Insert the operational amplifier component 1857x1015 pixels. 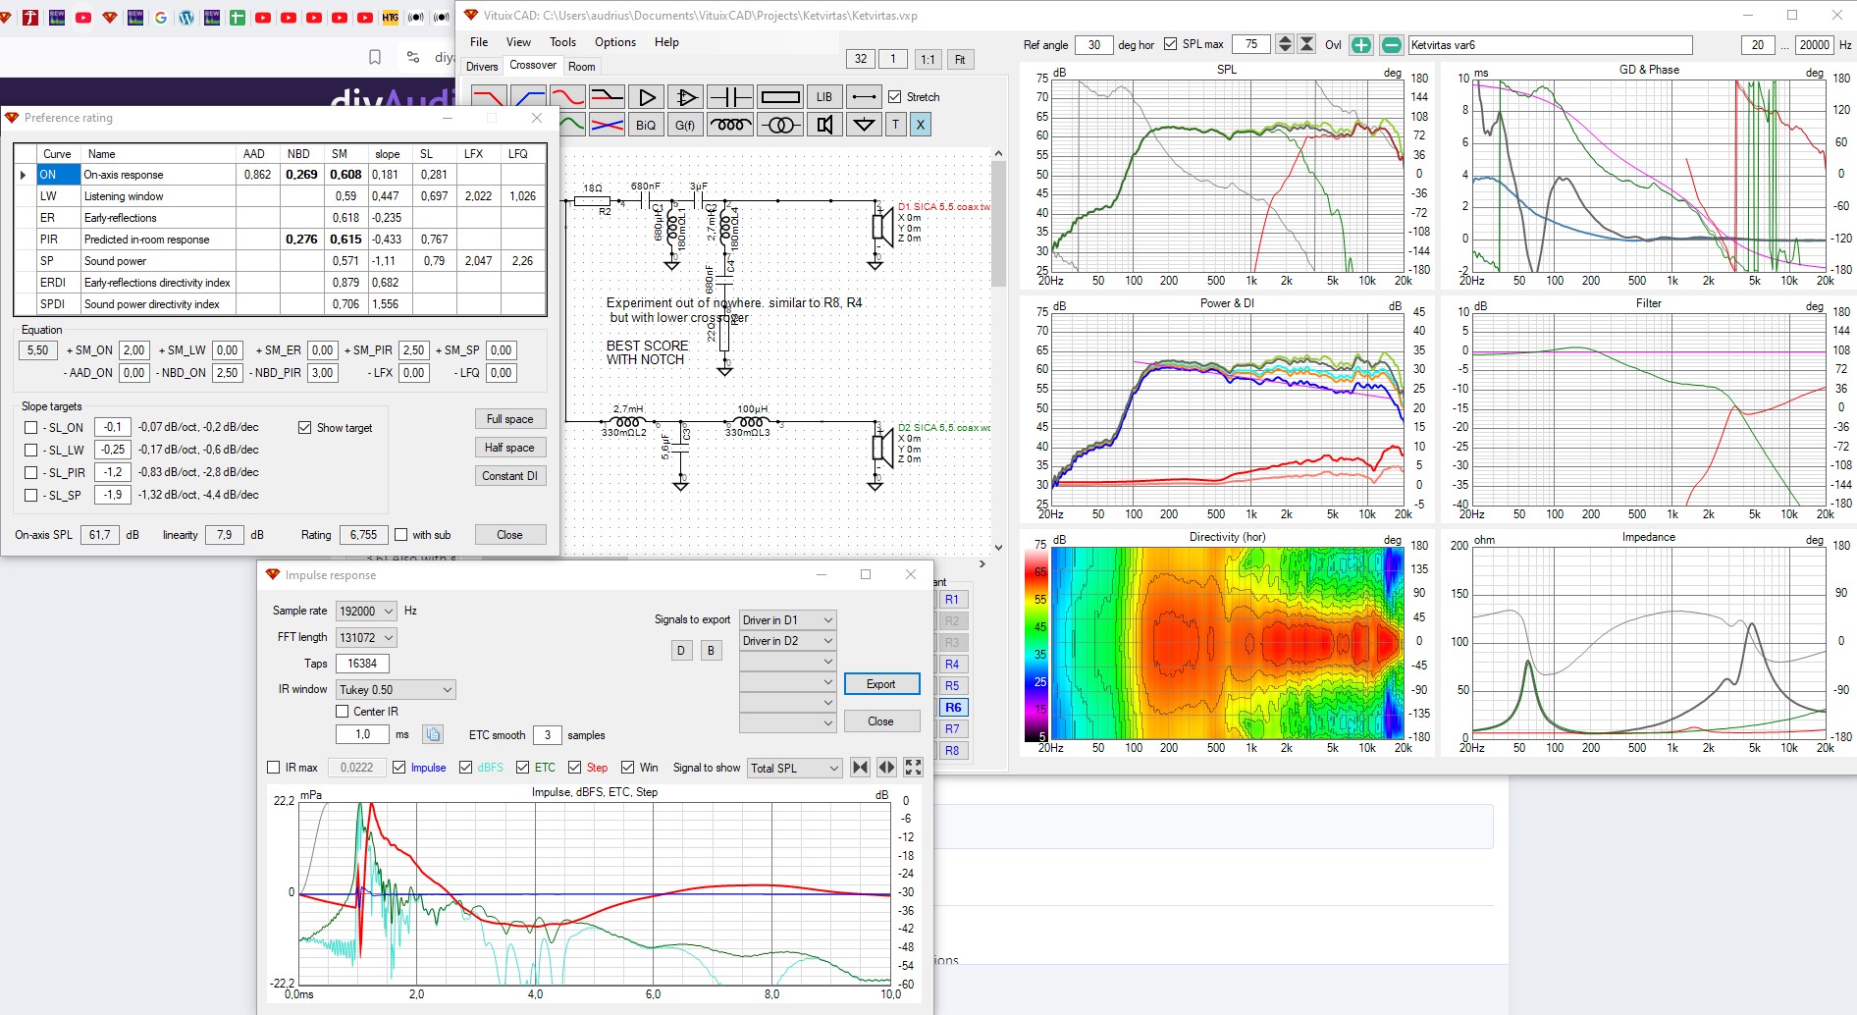(x=685, y=97)
